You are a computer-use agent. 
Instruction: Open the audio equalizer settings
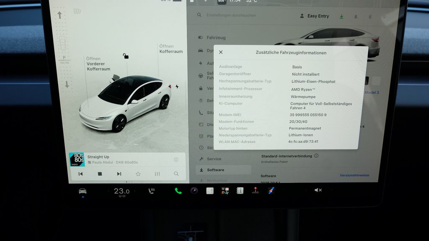[158, 174]
